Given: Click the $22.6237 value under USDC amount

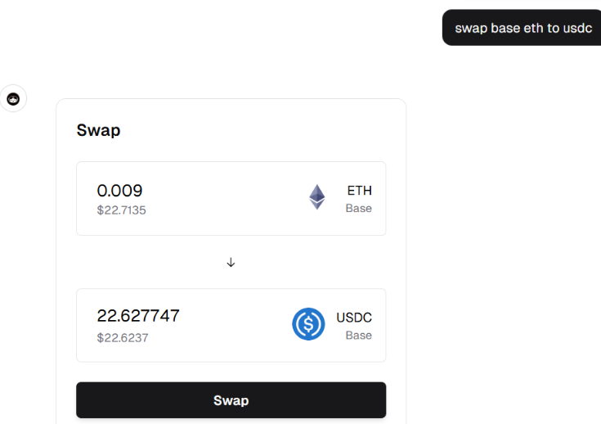Looking at the screenshot, I should click(123, 338).
